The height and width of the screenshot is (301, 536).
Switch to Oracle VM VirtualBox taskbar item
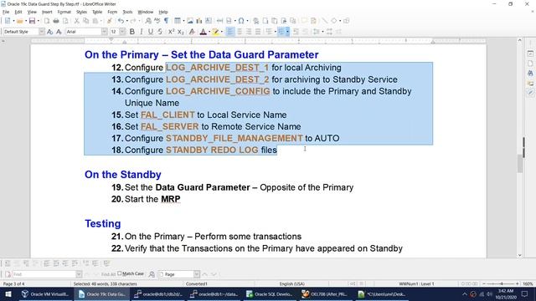coord(45,293)
